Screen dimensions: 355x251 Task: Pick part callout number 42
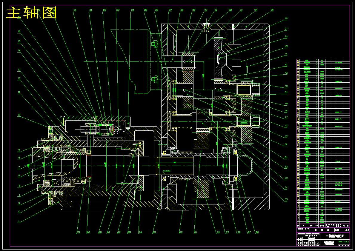point(286,73)
